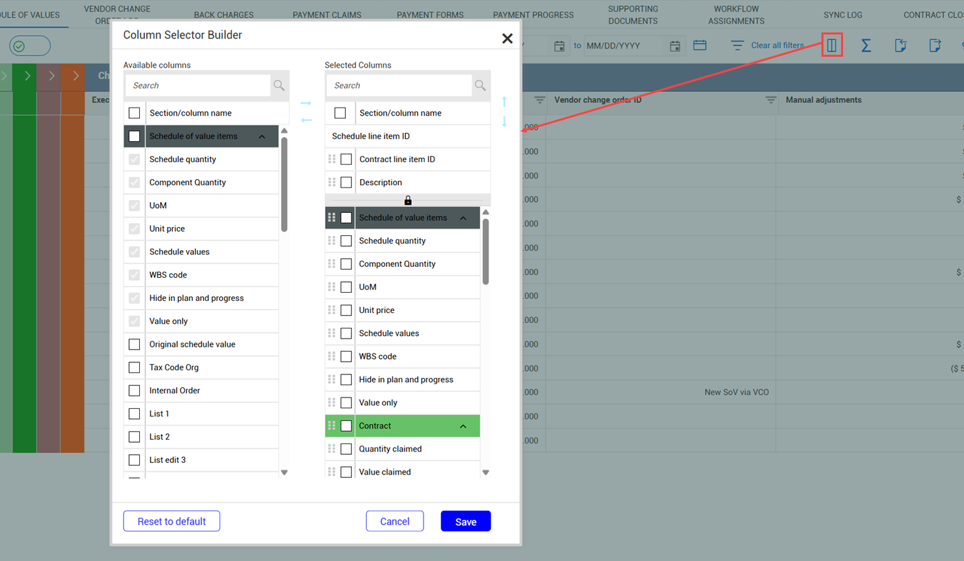Check Tax Code Org in Available columns

coord(134,368)
